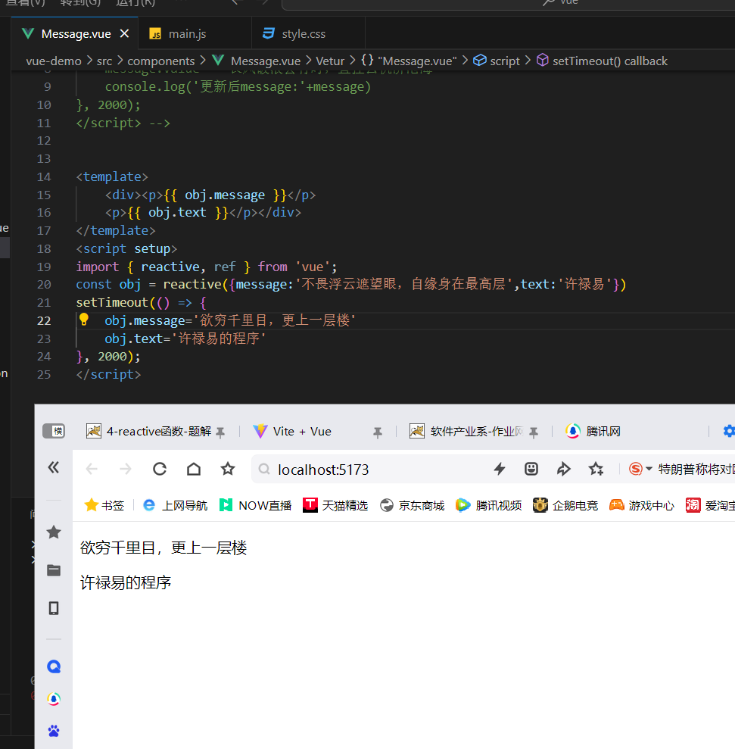Viewport: 735px width, 749px height.
Task: Click the Tencent penguin icon in sidebar
Action: tap(54, 699)
